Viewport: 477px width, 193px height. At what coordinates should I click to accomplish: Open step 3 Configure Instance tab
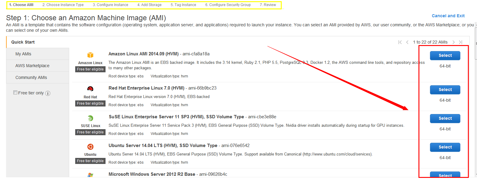pos(110,5)
